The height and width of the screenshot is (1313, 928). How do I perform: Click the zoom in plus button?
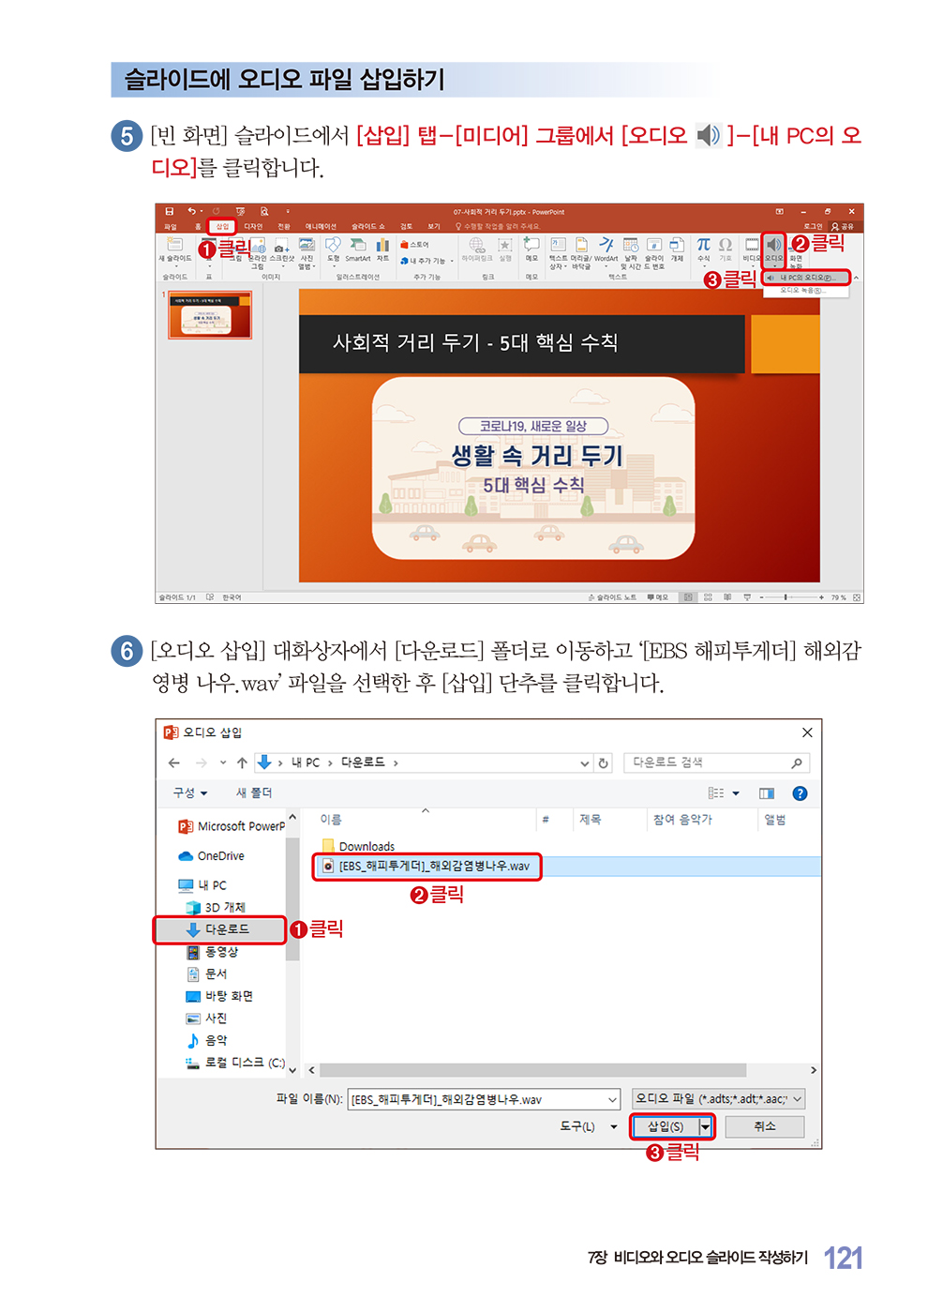coord(822,597)
